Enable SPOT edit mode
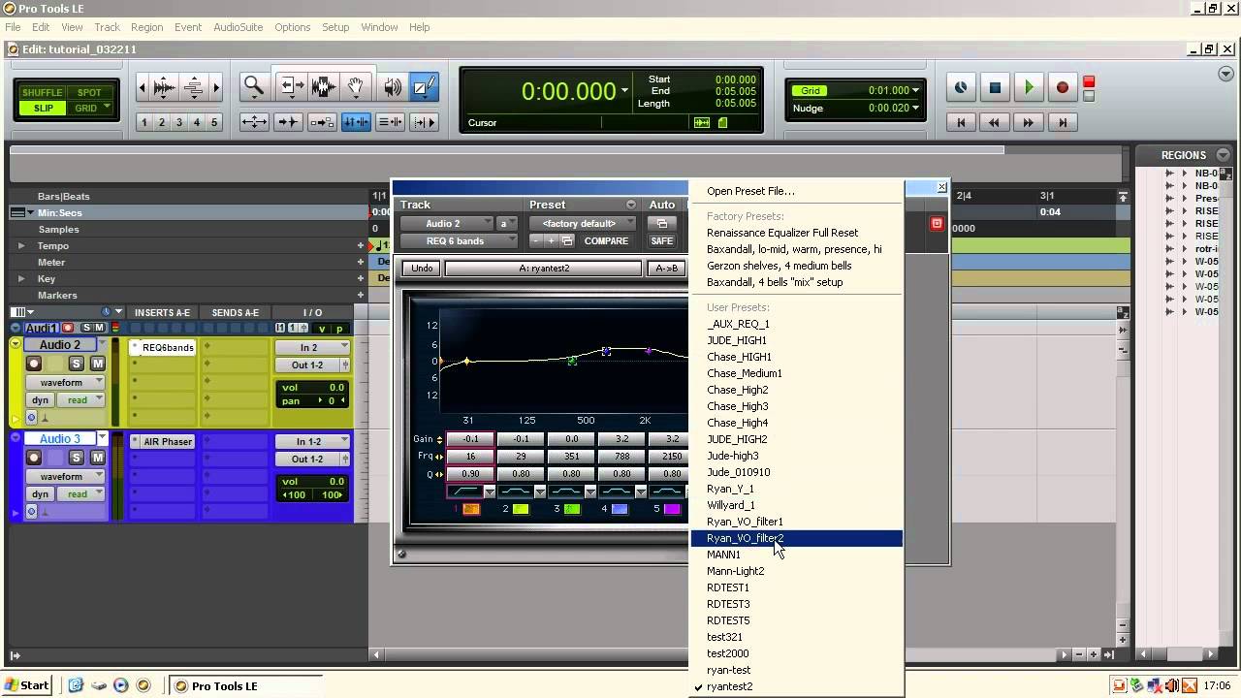Viewport: 1241px width, 698px height. pos(89,93)
